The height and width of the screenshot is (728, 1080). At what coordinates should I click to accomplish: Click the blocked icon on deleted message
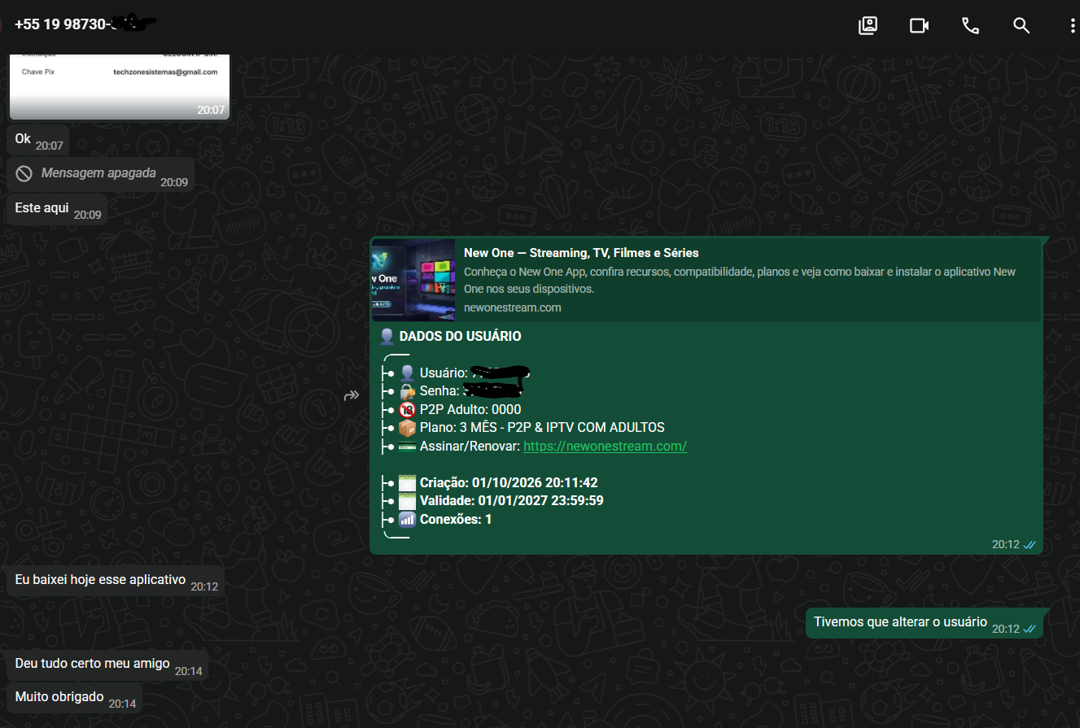[24, 173]
